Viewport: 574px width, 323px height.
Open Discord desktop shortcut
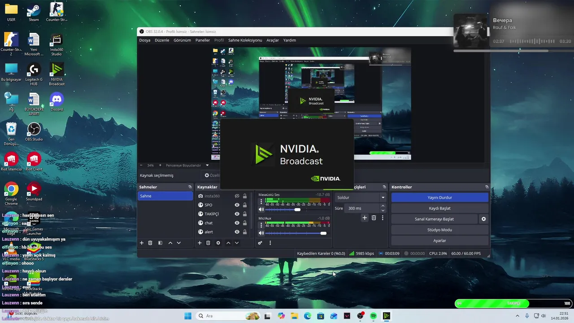pos(57,102)
